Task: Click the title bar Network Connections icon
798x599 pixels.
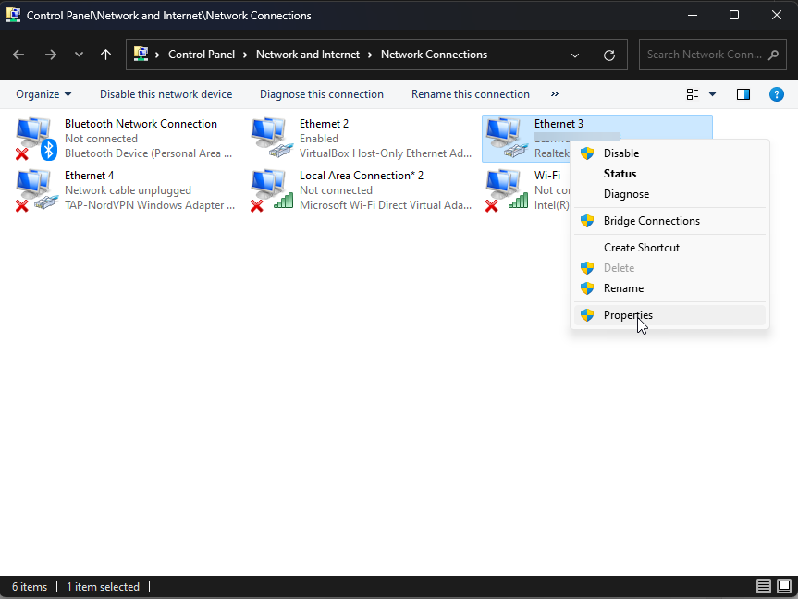Action: point(13,16)
